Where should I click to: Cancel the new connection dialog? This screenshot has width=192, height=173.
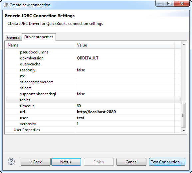click(131, 162)
